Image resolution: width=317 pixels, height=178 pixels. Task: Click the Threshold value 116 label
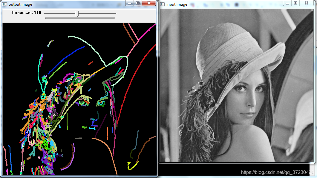(x=26, y=13)
